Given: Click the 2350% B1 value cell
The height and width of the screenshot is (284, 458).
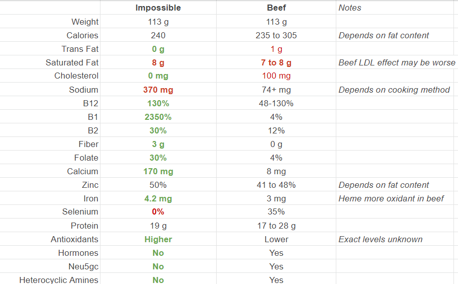Looking at the screenshot, I should (x=158, y=117).
